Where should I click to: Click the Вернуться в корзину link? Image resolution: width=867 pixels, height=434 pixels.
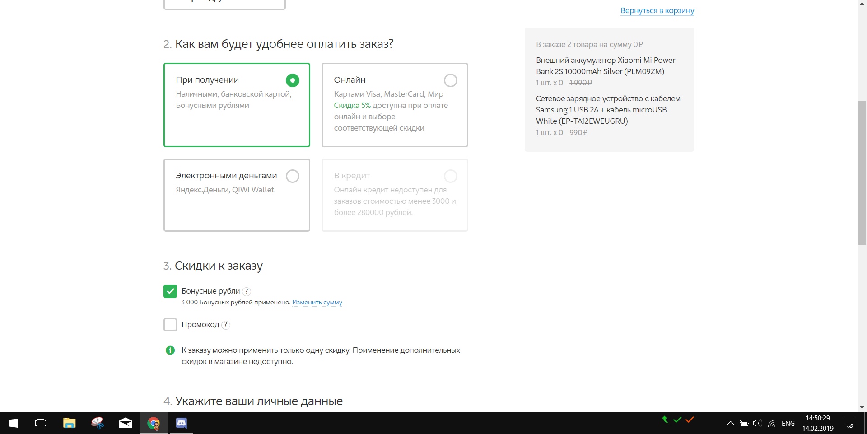(x=657, y=10)
